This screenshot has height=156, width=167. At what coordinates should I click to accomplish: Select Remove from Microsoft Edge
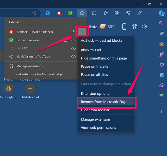click(104, 102)
